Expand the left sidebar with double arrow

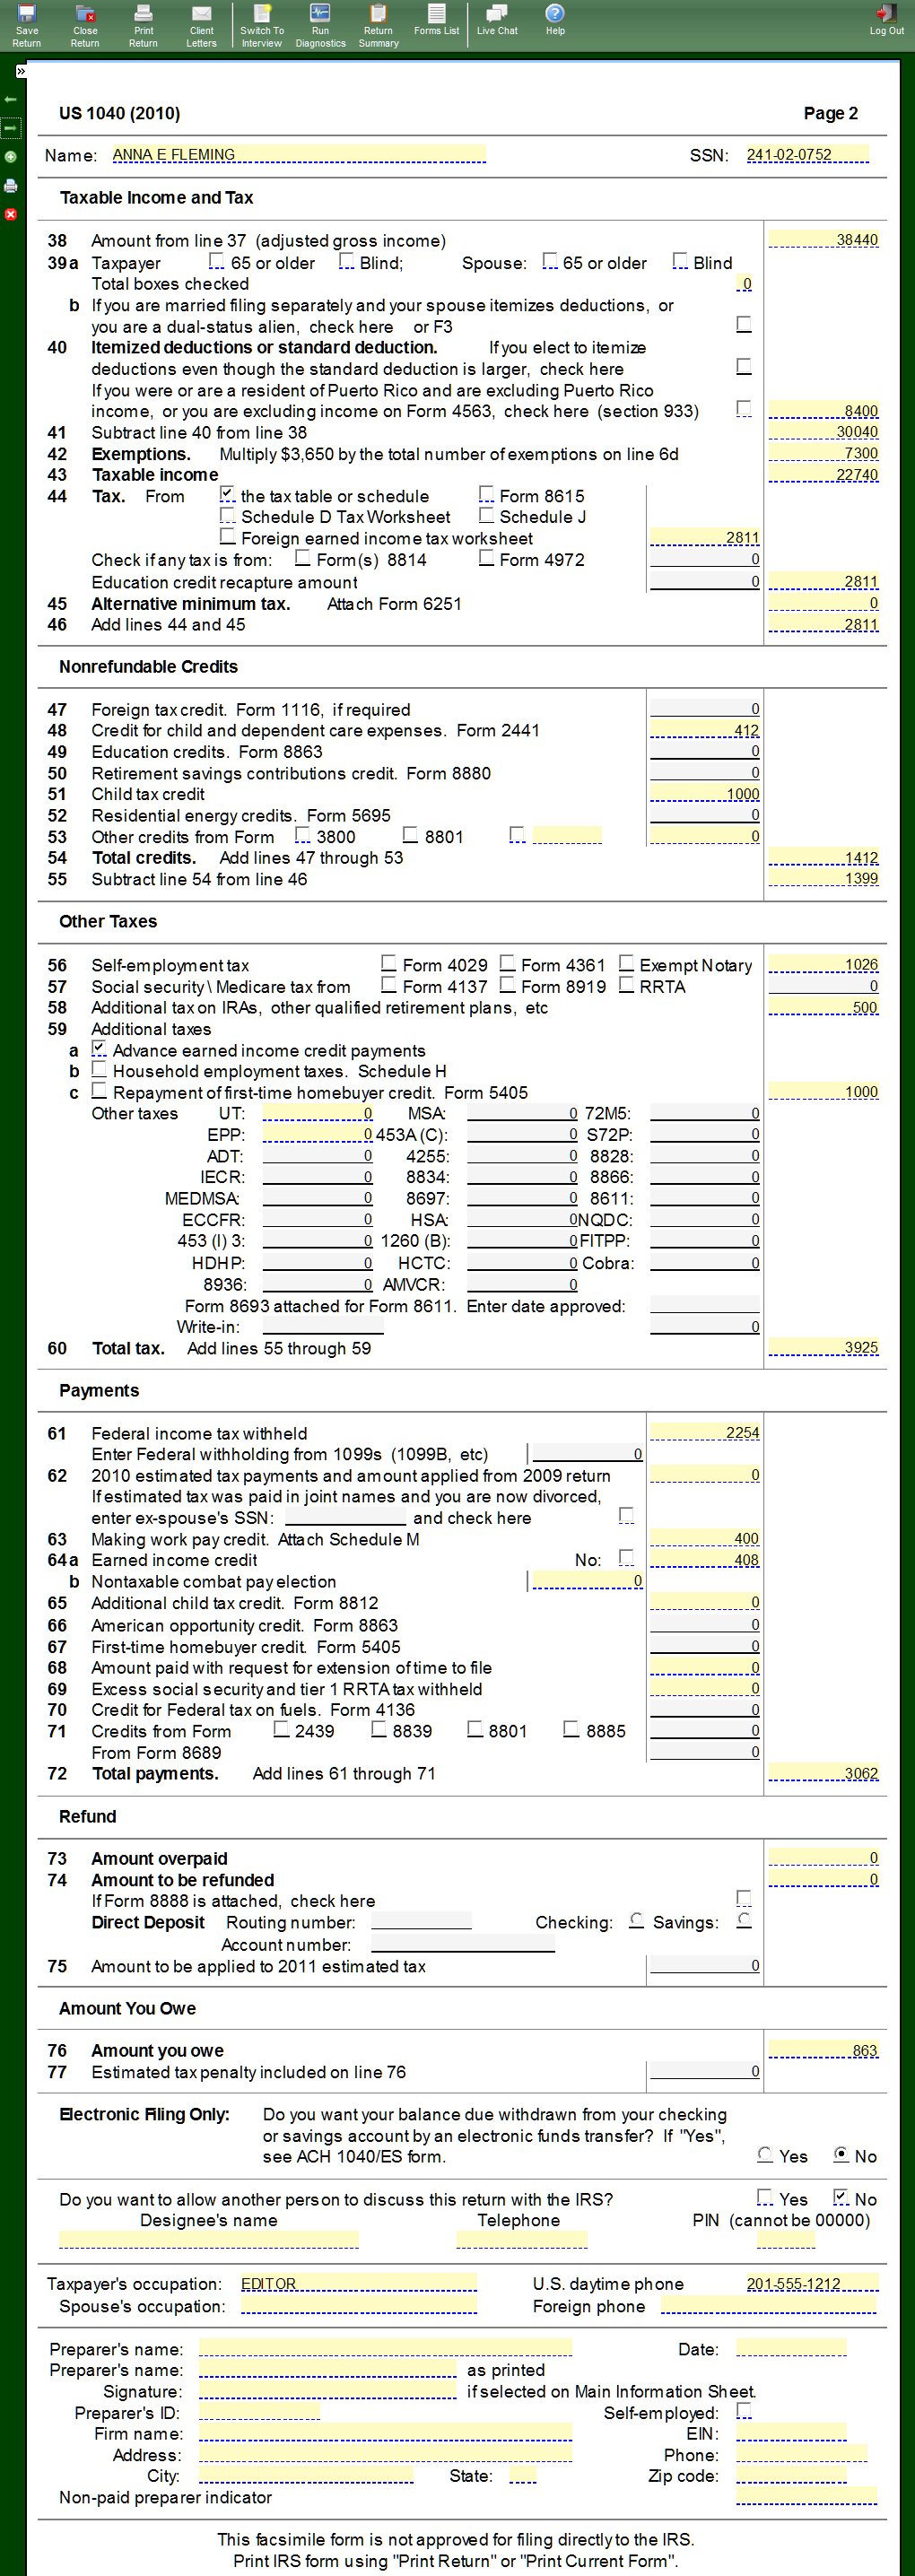(21, 72)
